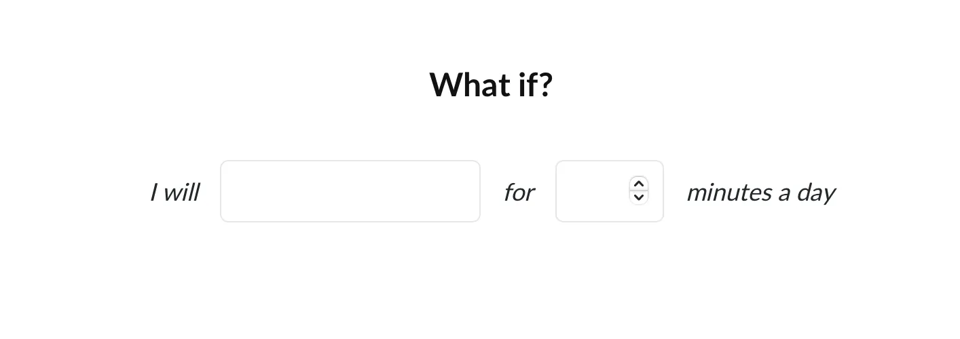
Task: Click the habit input box left of "for"
Action: pos(350,191)
